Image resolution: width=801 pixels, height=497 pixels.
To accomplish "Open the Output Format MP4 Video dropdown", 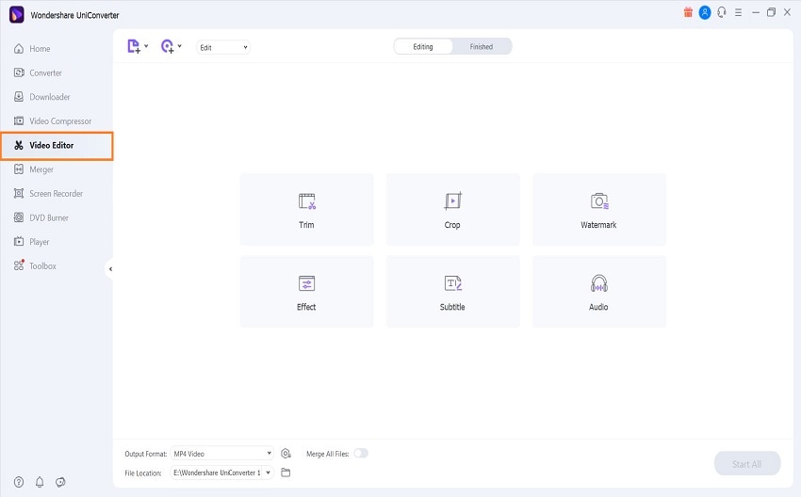I will point(222,454).
